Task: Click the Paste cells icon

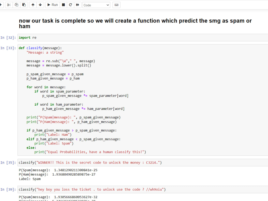Action: (x=24, y=5)
